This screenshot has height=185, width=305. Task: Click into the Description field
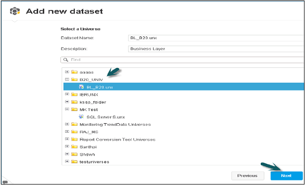(216, 49)
